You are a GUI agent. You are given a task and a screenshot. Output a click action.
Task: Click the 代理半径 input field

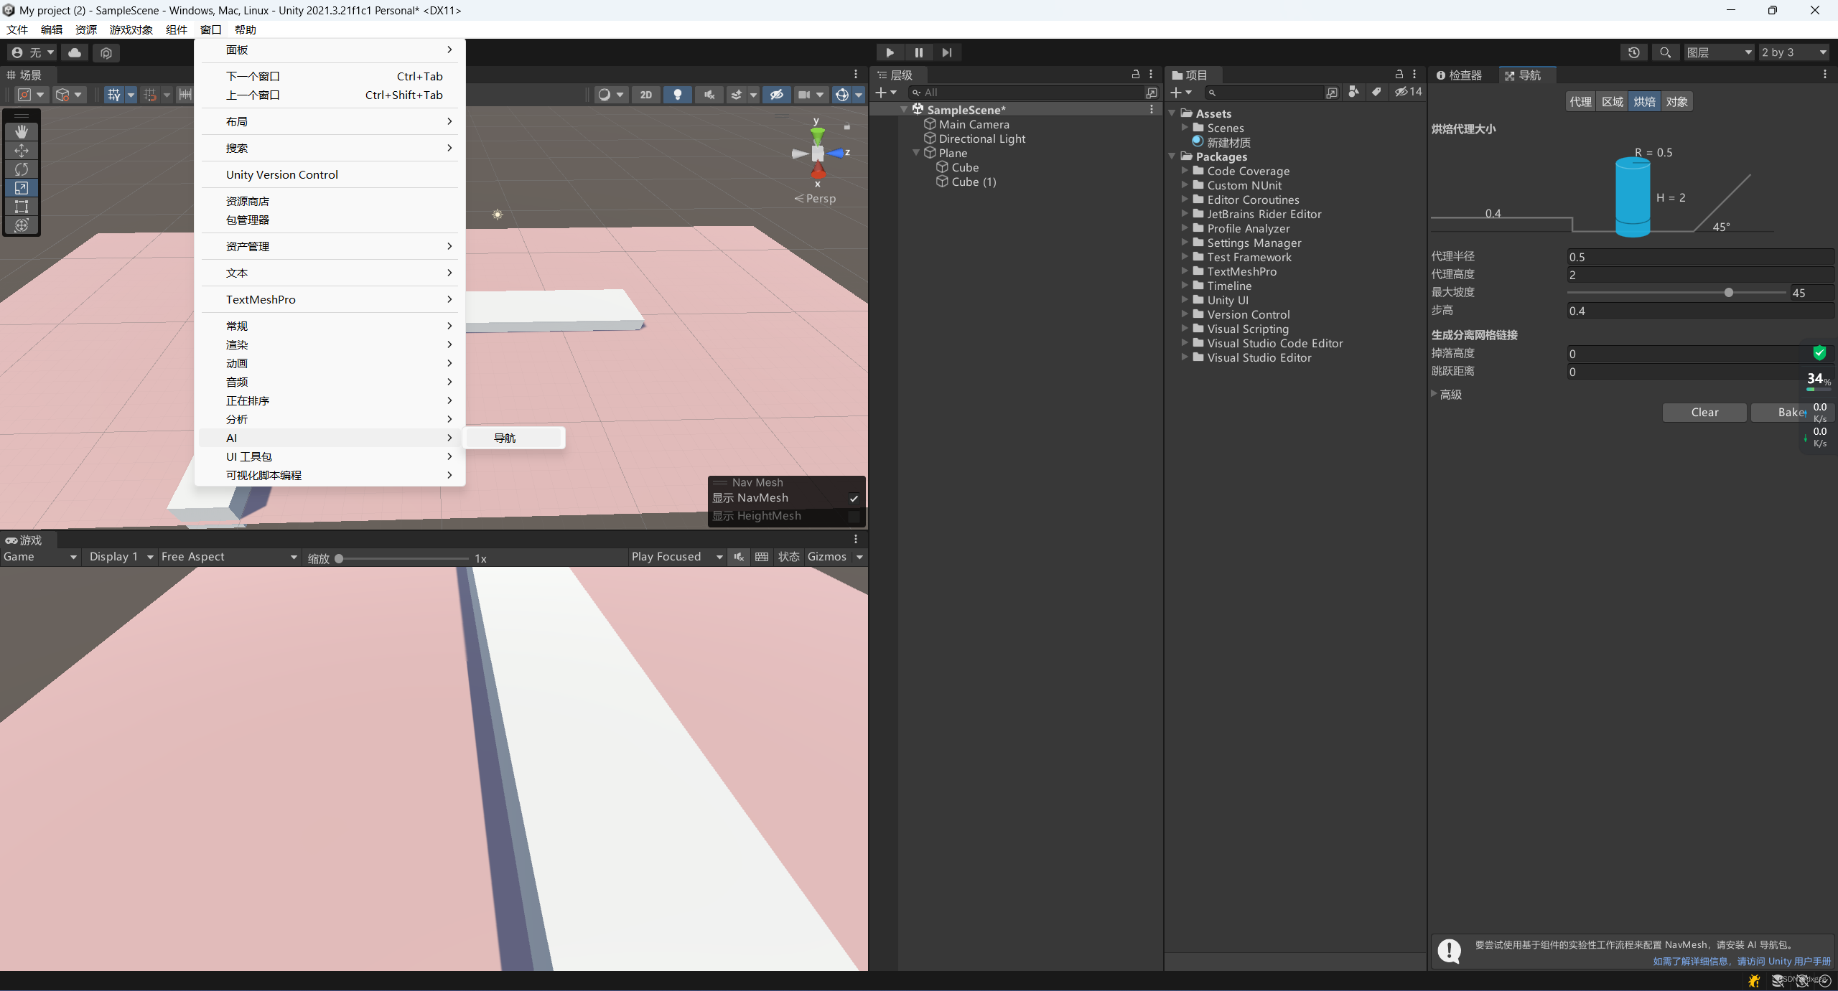[x=1700, y=257]
